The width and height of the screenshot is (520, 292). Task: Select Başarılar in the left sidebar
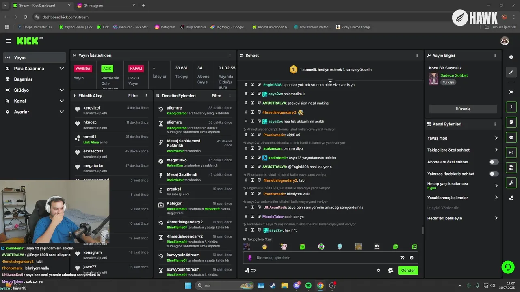(x=35, y=79)
